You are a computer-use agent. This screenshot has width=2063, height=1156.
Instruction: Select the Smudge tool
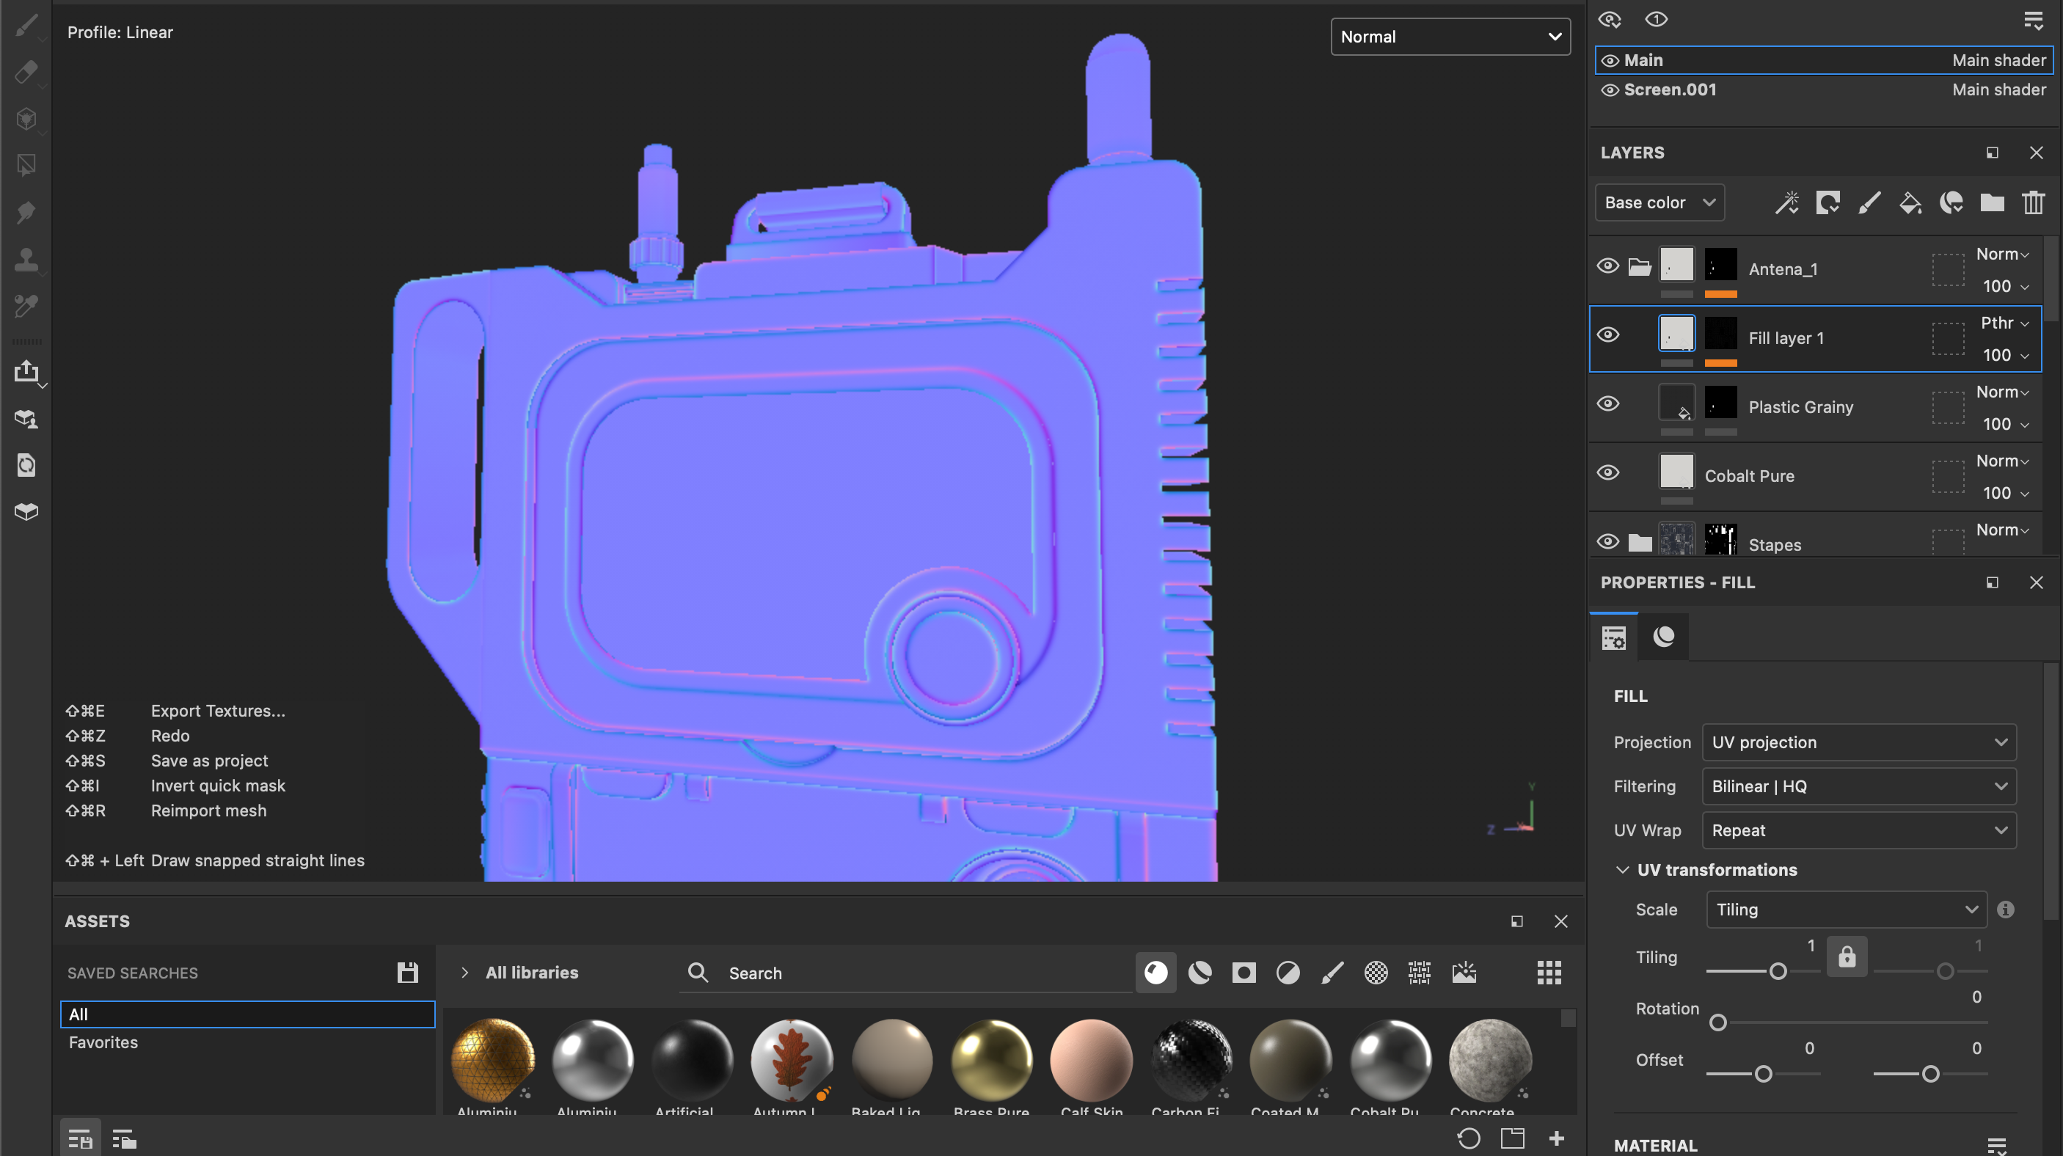pyautogui.click(x=26, y=212)
